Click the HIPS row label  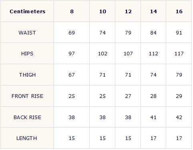[27, 54]
